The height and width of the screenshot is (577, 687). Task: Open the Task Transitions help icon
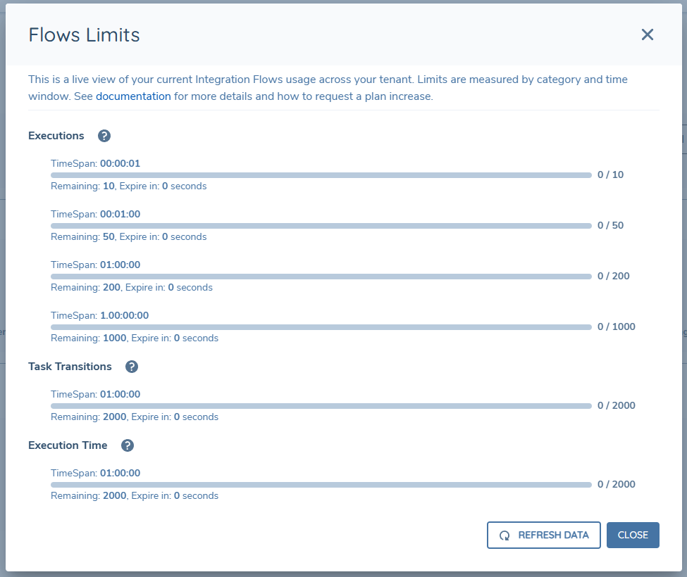coord(133,367)
